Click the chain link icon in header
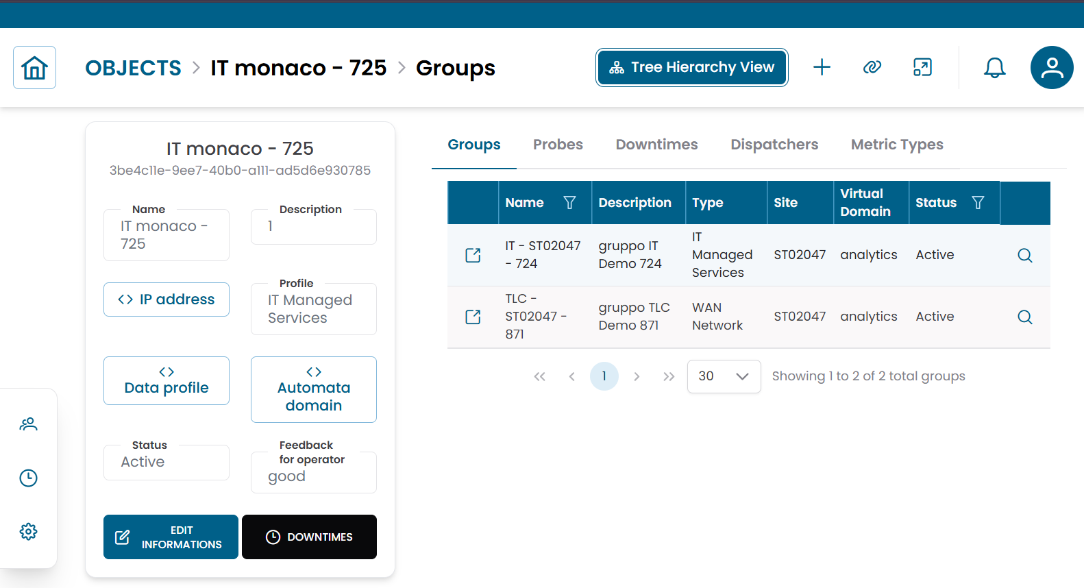Image resolution: width=1084 pixels, height=588 pixels. (872, 67)
